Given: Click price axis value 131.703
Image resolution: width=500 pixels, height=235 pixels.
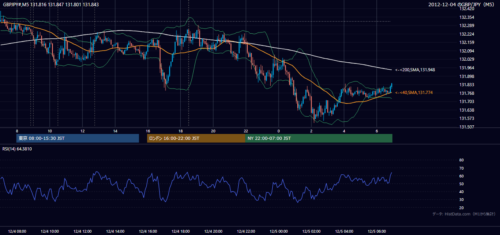Looking at the screenshot, I should (x=467, y=101).
